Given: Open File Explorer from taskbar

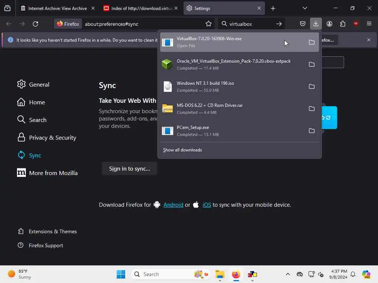Looking at the screenshot, I should (220, 274).
